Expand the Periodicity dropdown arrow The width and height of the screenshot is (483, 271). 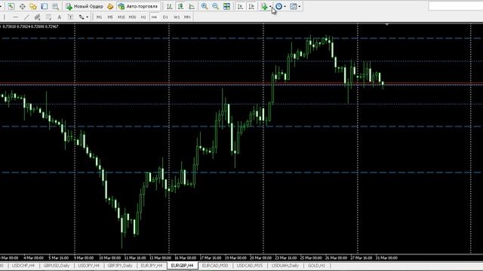[285, 7]
